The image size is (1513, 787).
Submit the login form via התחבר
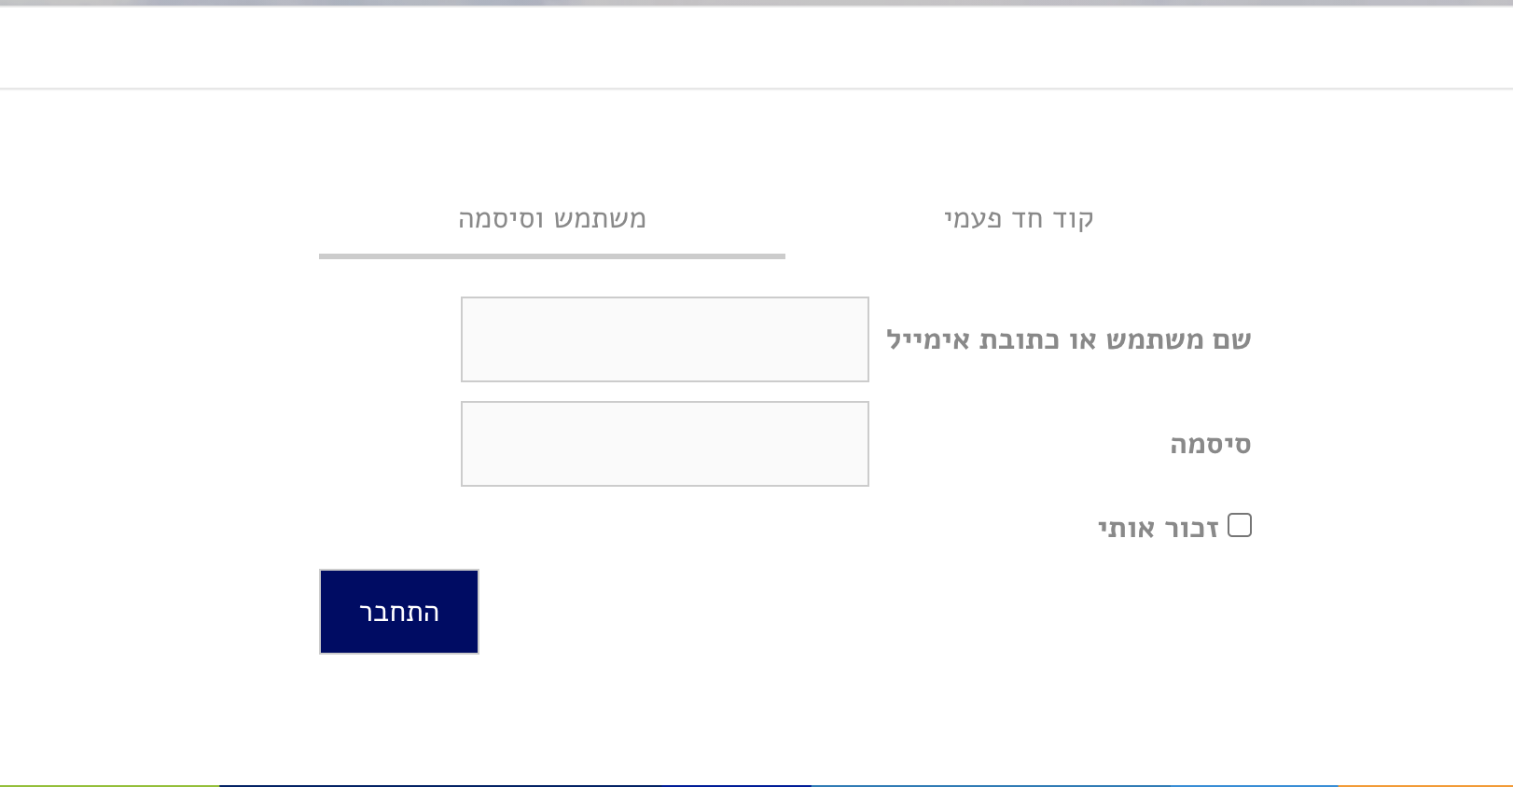tap(398, 611)
